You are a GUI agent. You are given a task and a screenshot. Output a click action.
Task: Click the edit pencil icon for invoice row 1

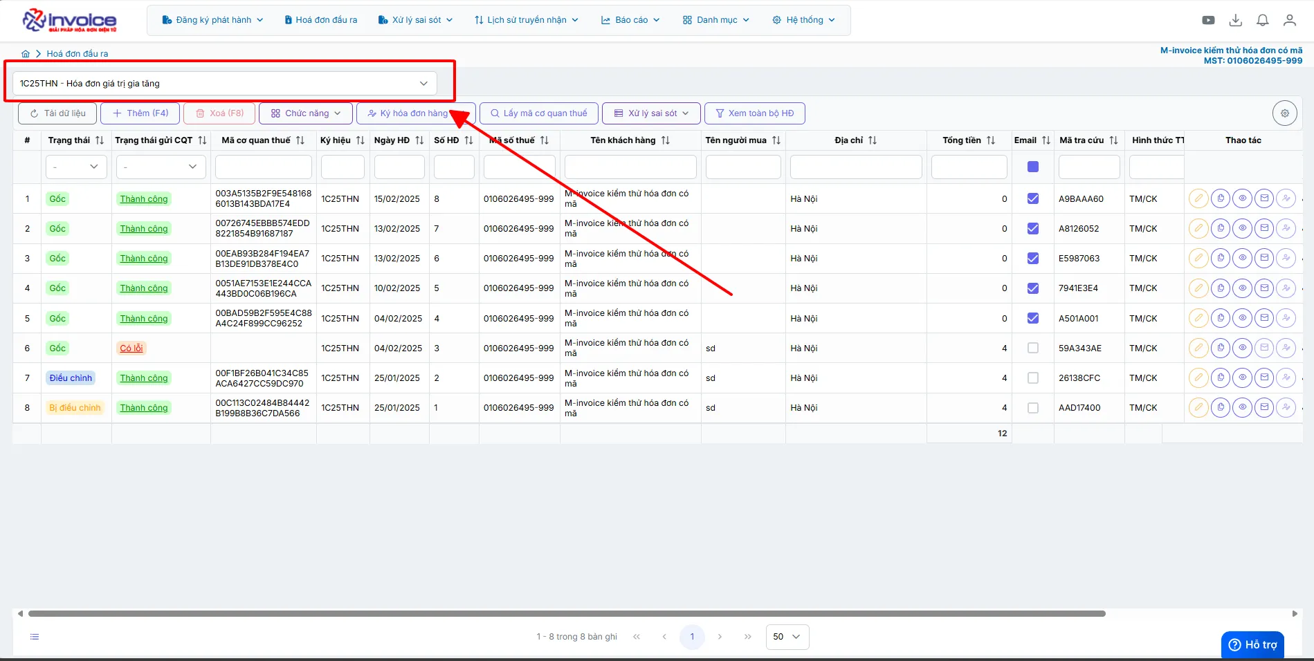point(1198,199)
